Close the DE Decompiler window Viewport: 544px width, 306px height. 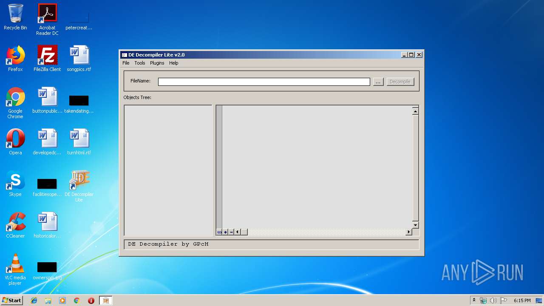coord(419,55)
